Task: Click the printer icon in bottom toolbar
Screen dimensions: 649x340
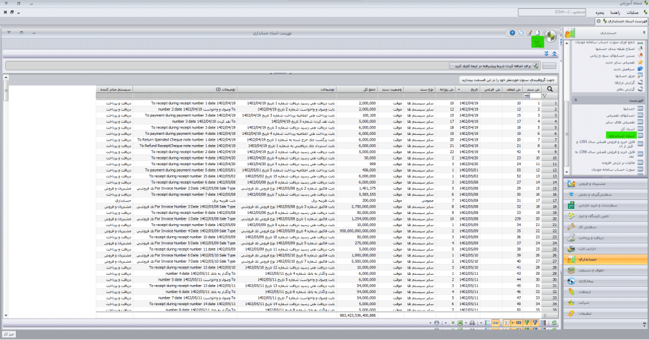Action: [472, 323]
